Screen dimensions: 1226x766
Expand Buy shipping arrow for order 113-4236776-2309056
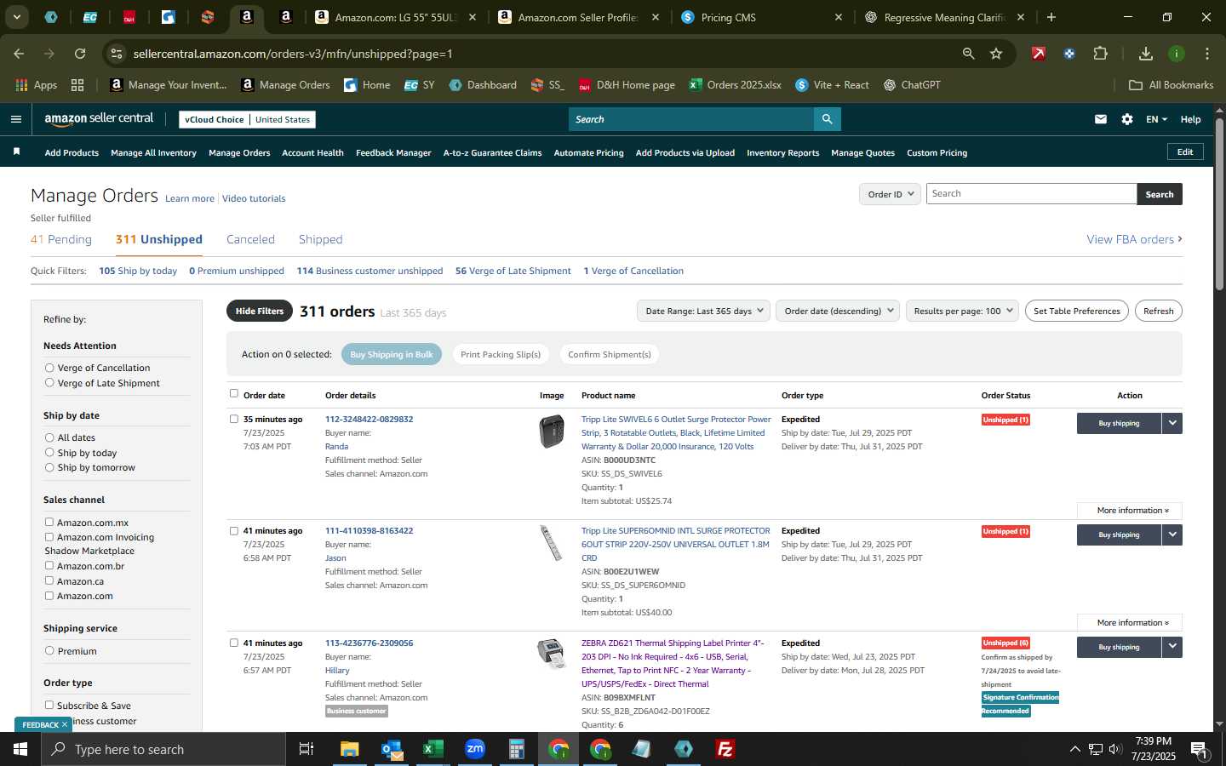[1172, 647]
